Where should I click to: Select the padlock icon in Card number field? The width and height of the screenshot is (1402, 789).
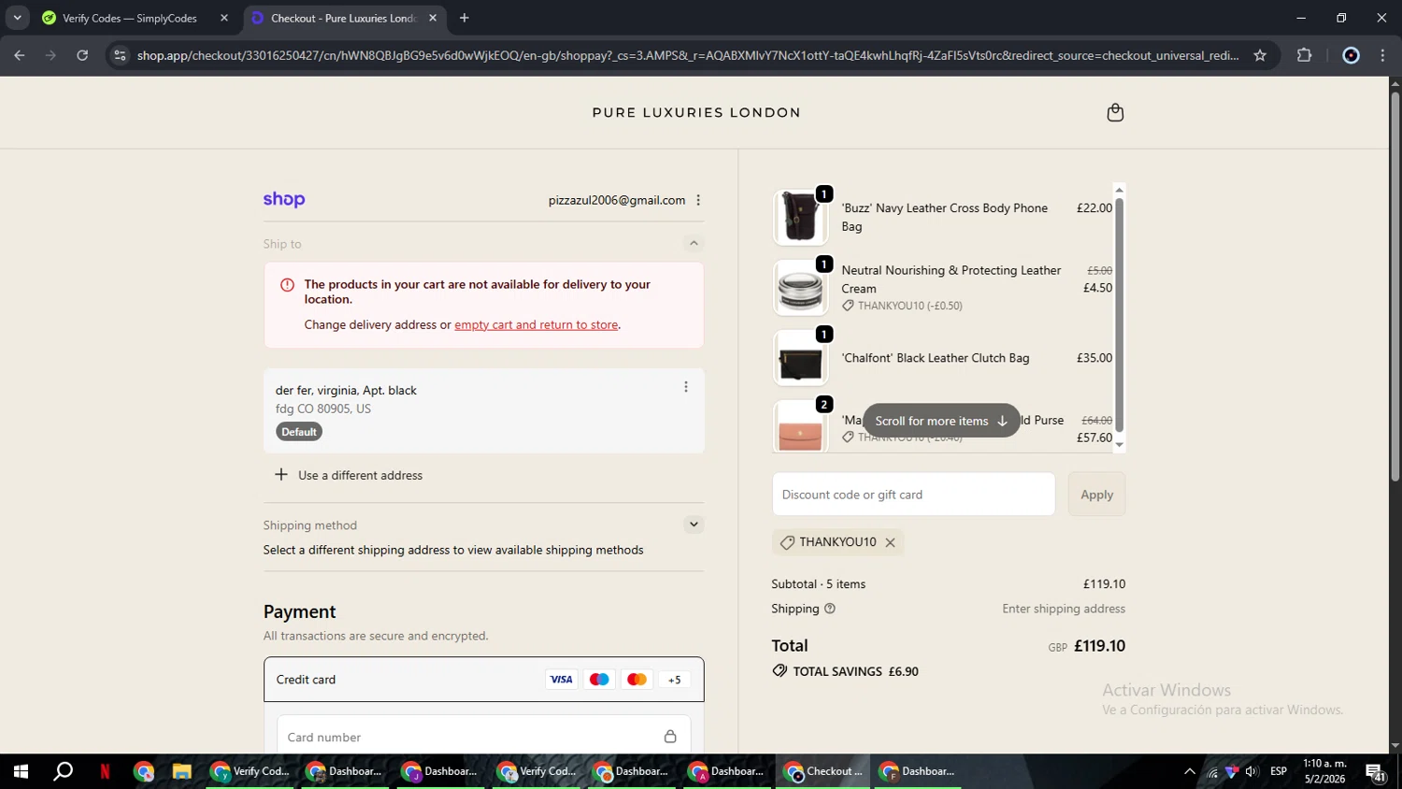coord(670,737)
